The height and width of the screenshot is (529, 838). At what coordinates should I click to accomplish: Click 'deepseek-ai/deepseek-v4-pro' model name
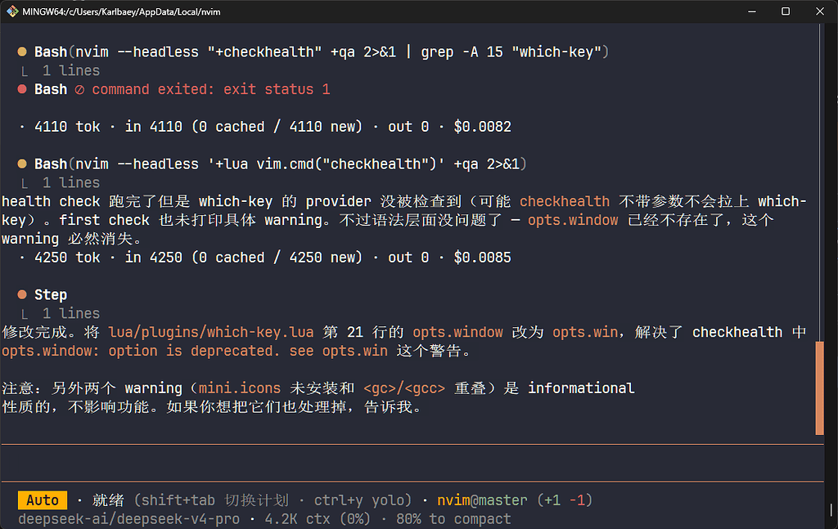pyautogui.click(x=128, y=519)
